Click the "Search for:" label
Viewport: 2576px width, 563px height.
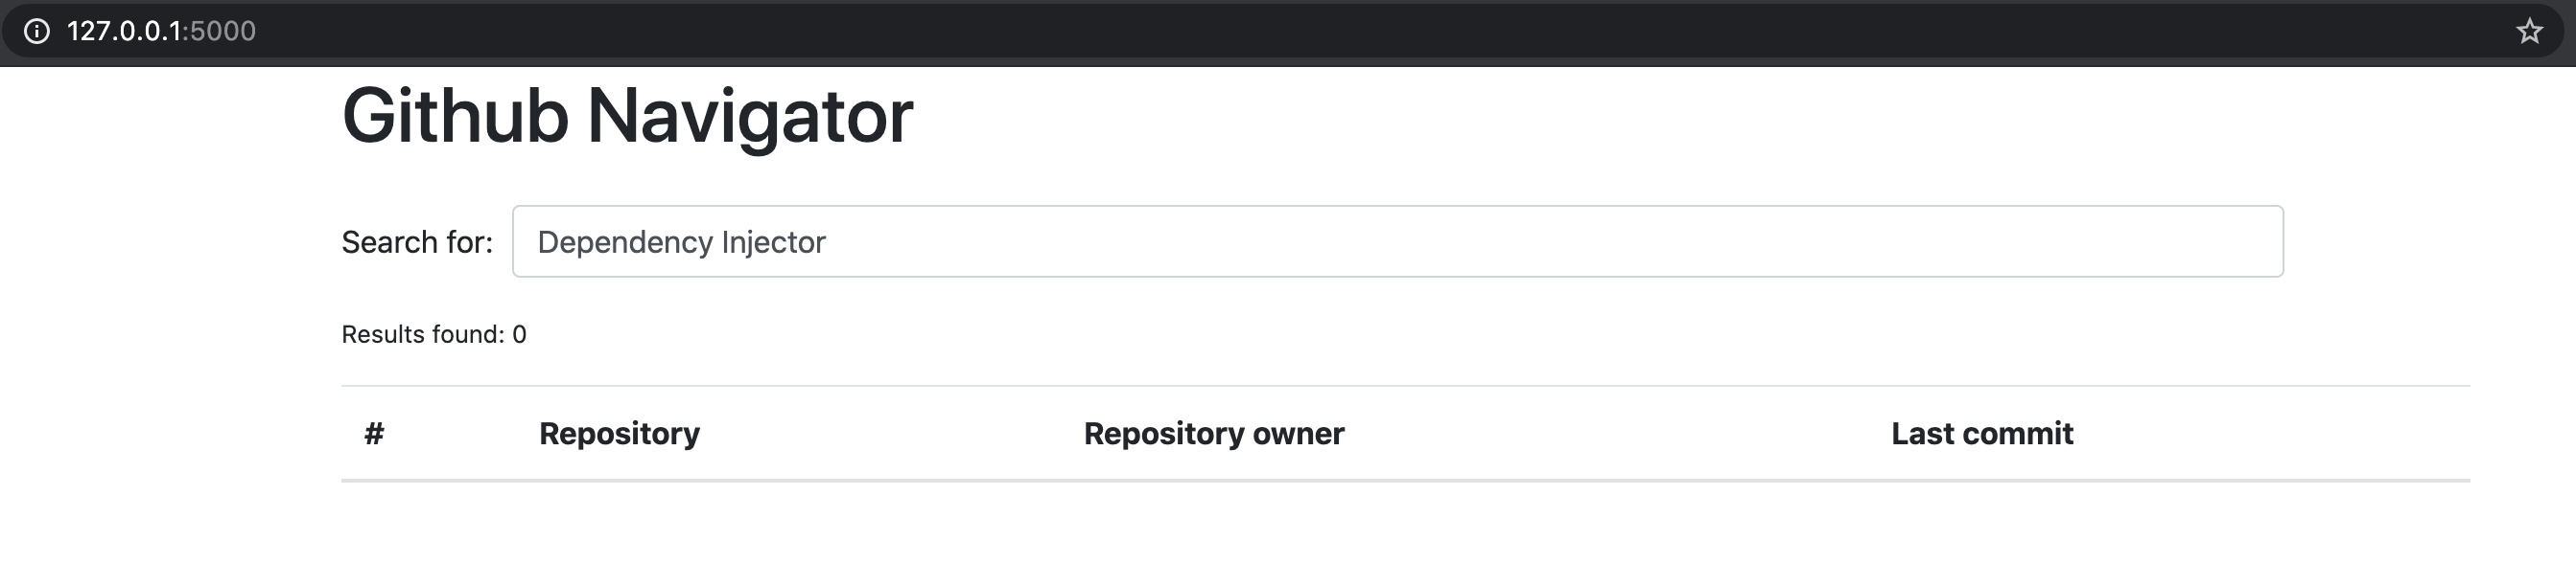417,242
